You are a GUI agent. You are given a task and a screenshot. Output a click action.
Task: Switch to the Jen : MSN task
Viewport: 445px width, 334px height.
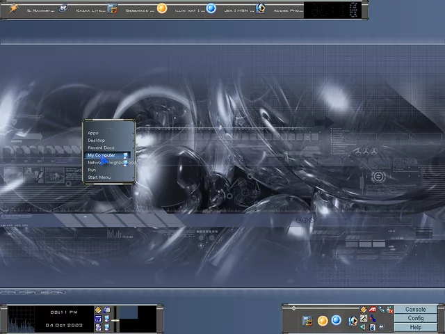[239, 11]
